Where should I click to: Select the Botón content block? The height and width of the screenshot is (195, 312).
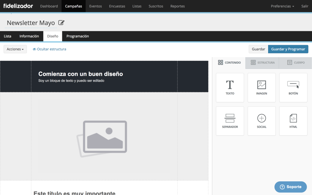tap(293, 87)
